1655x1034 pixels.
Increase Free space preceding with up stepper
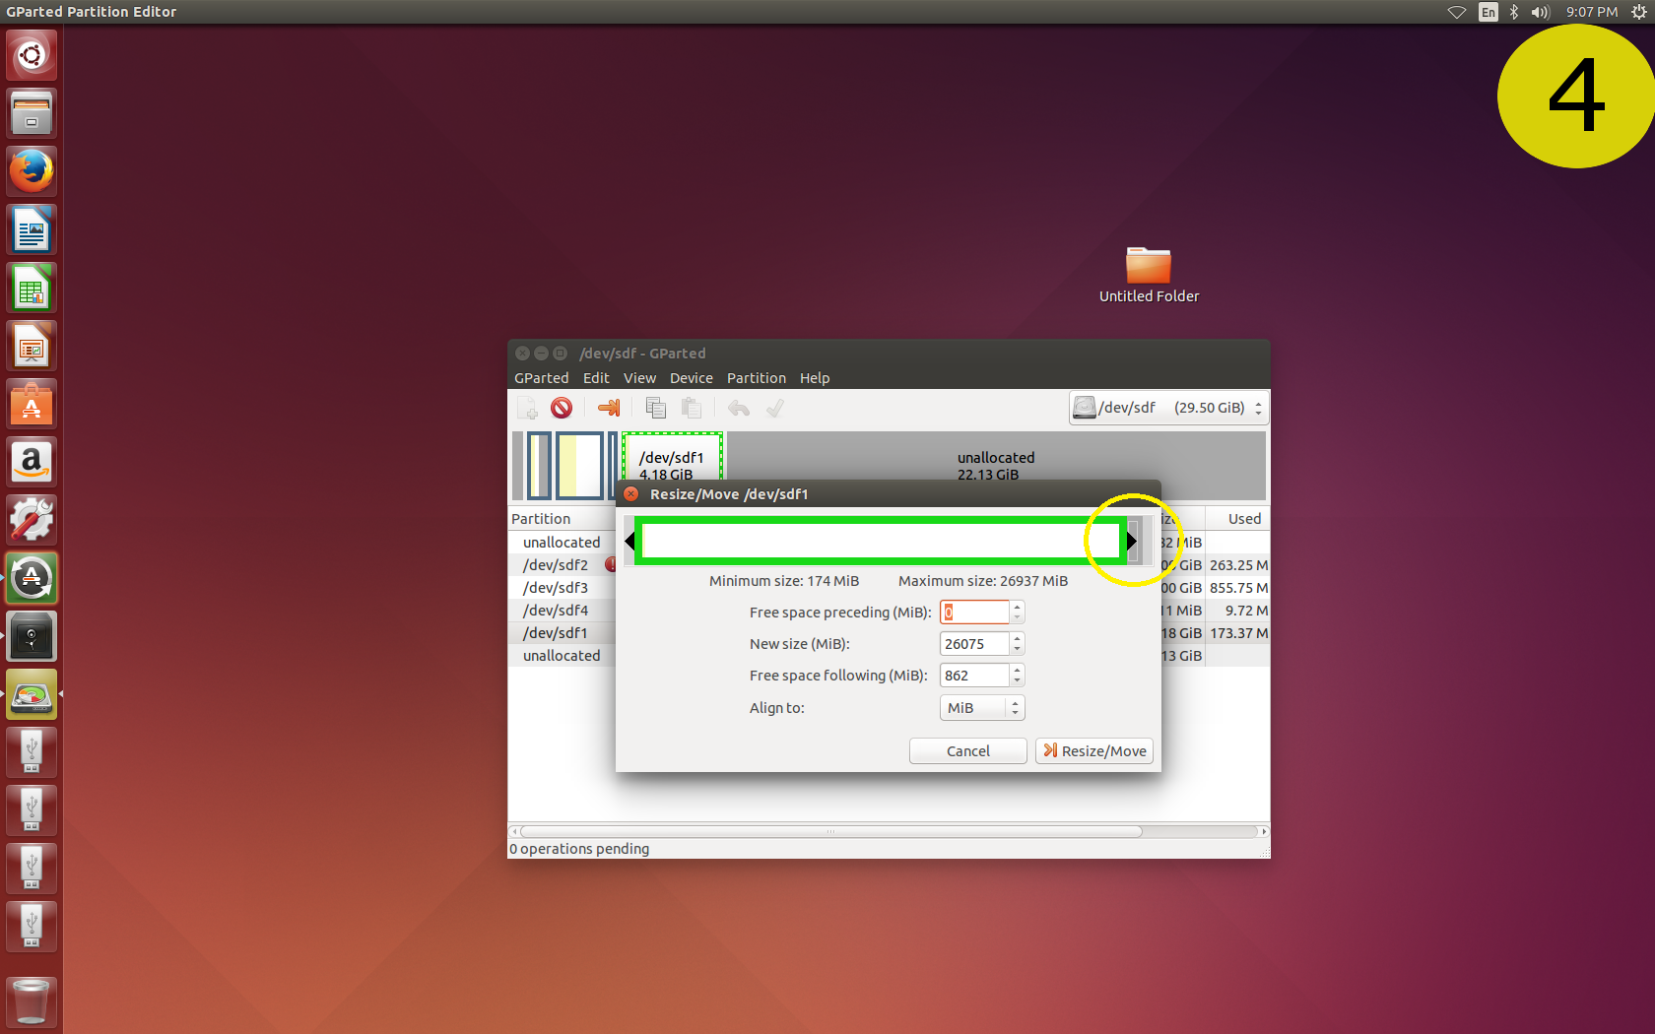pyautogui.click(x=1018, y=607)
